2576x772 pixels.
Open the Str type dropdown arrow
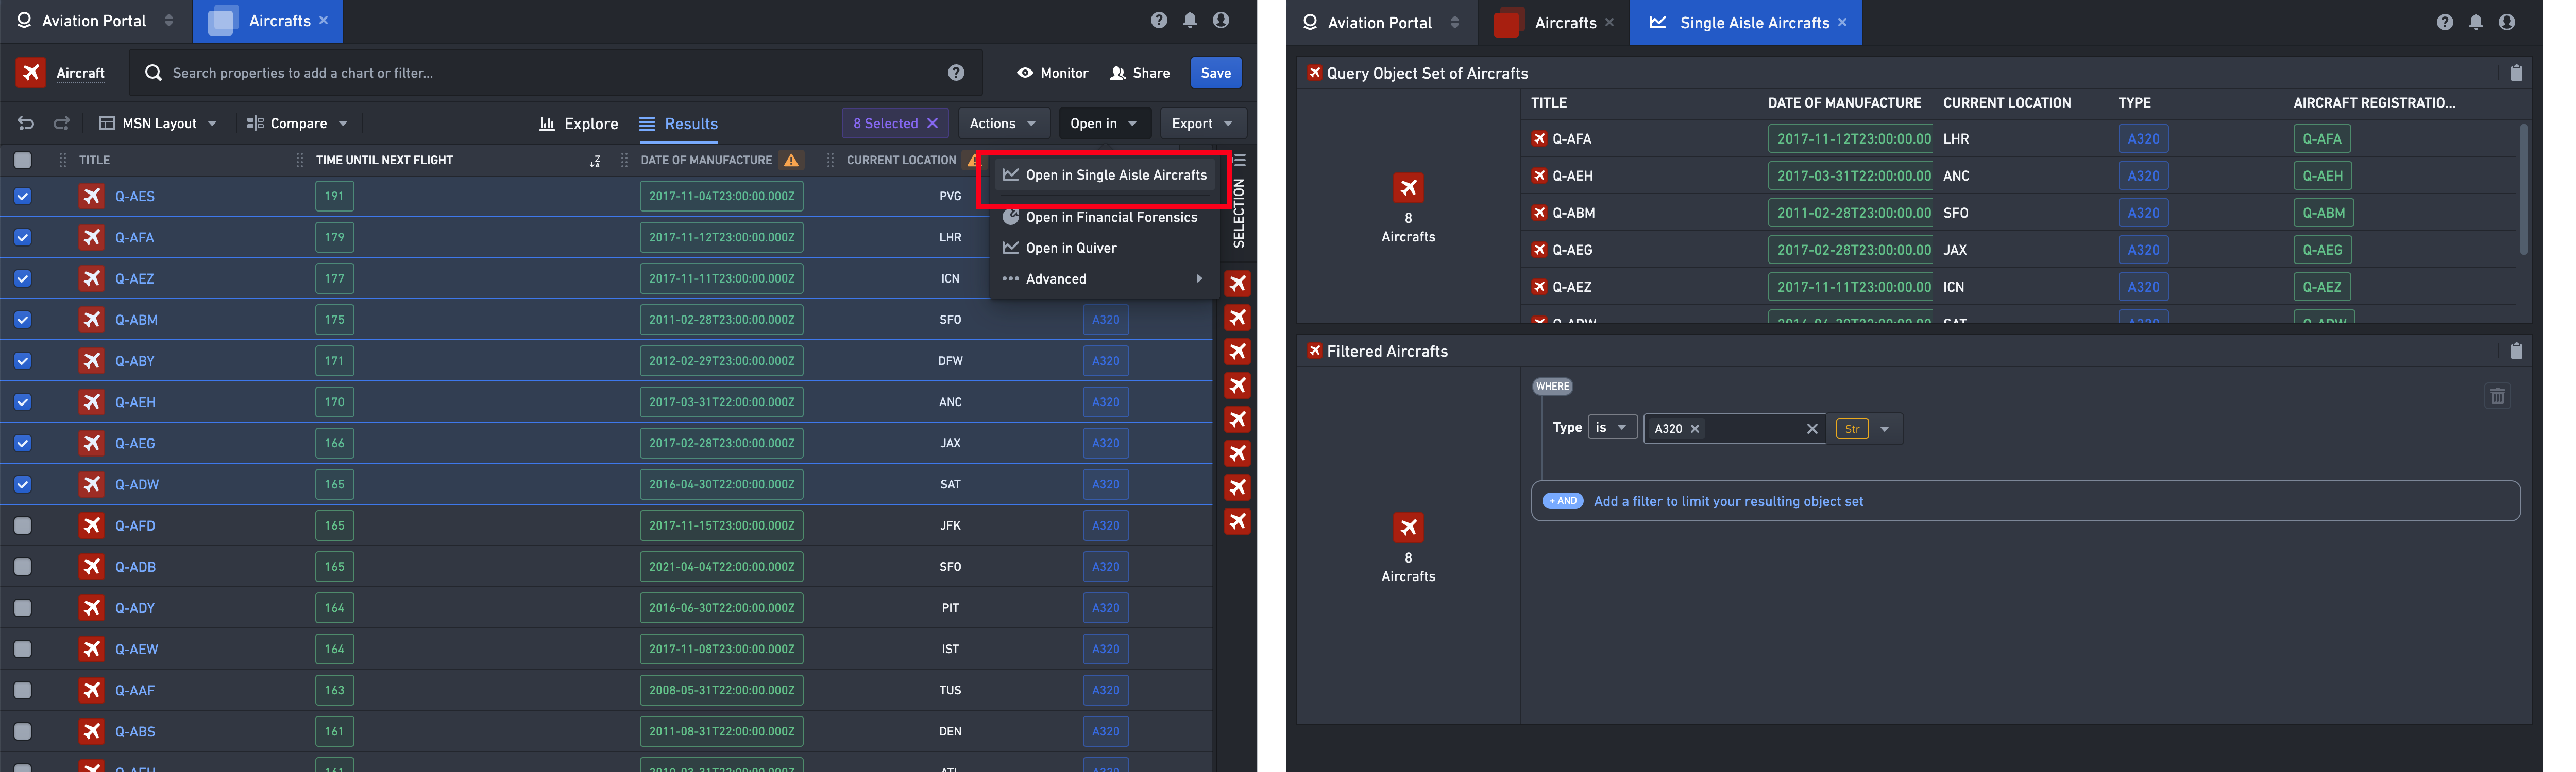(1885, 428)
